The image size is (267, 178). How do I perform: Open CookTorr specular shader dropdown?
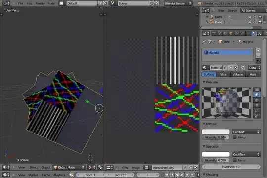point(246,154)
